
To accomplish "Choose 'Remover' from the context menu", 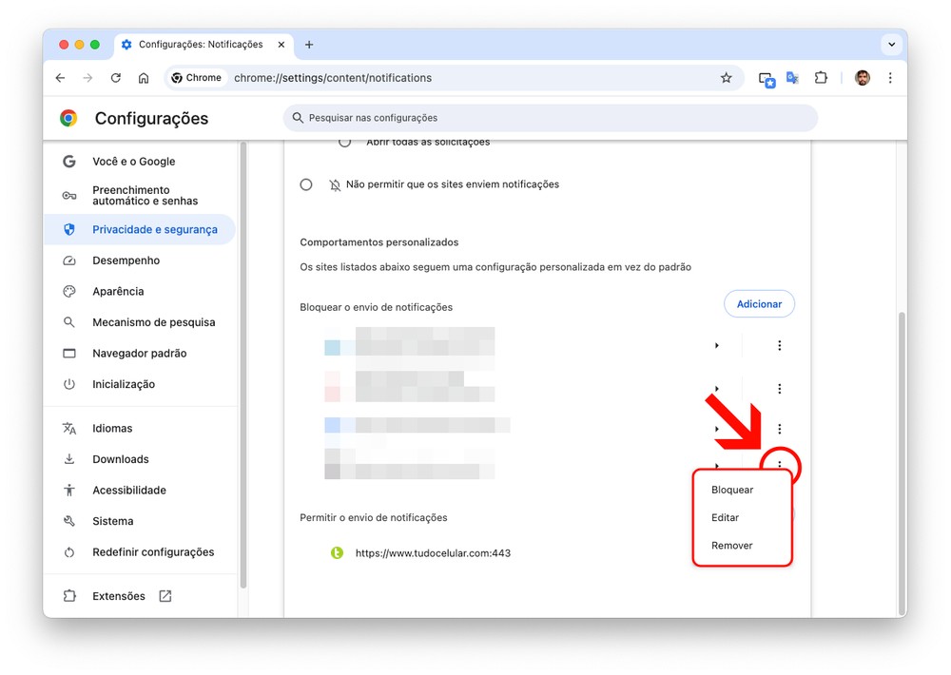I will 732,546.
